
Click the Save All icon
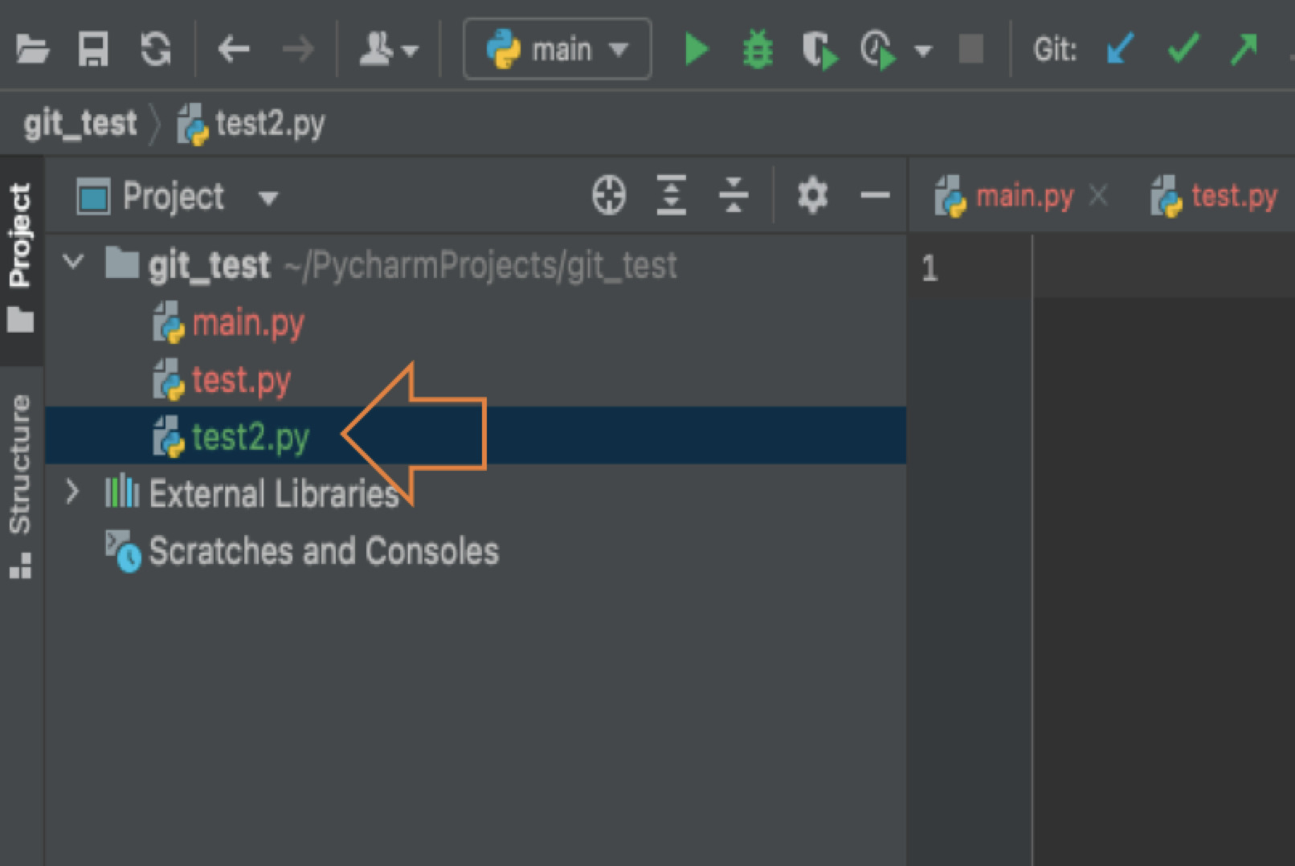92,49
